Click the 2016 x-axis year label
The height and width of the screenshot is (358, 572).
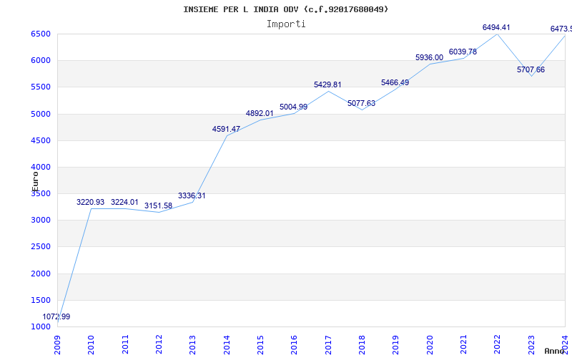295,345
